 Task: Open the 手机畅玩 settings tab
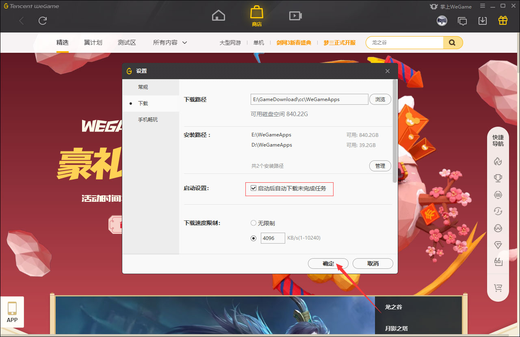149,119
